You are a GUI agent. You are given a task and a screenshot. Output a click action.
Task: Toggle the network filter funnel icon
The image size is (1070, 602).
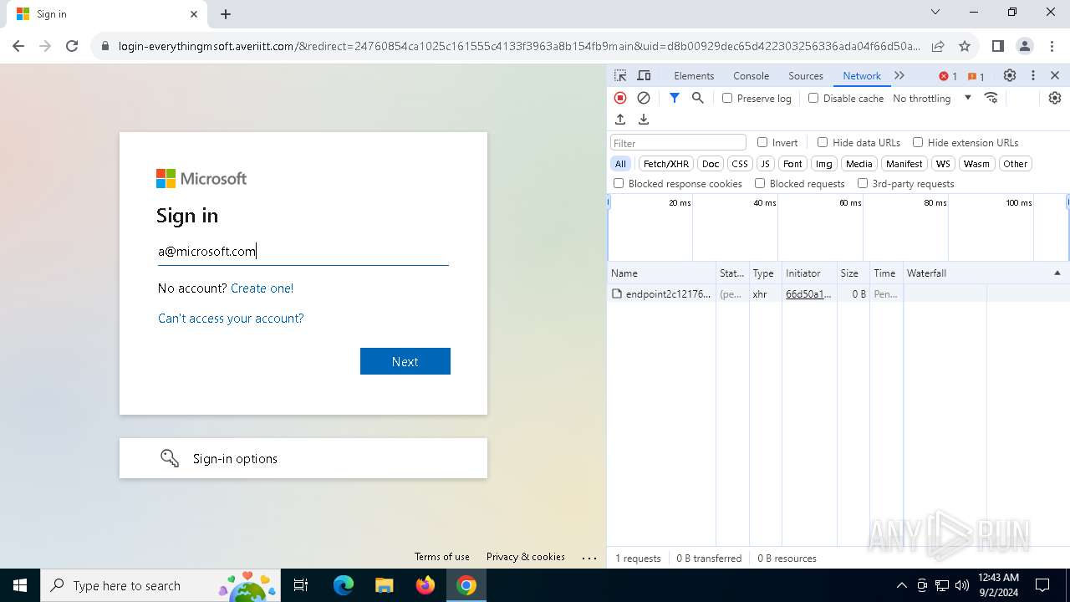click(x=675, y=98)
